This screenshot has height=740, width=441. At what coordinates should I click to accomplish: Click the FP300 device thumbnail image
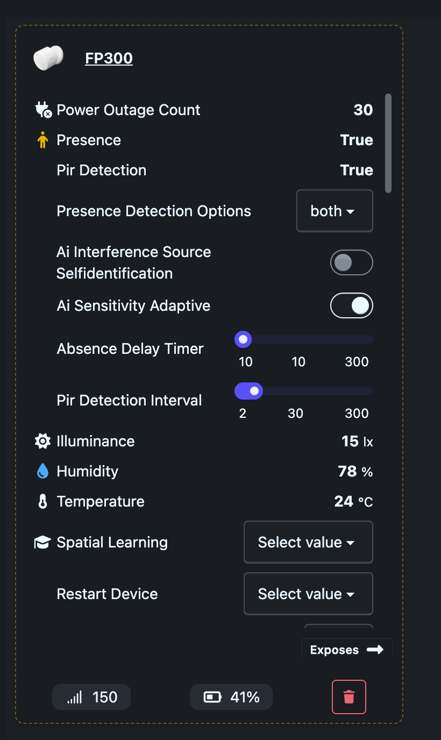48,58
